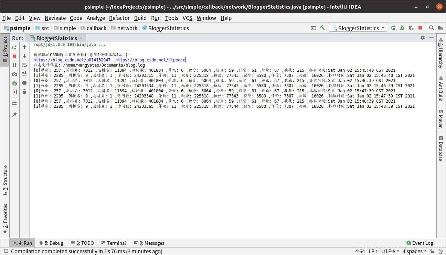Open the Event Log
Screen dimensions: 446x255
(x=420, y=243)
